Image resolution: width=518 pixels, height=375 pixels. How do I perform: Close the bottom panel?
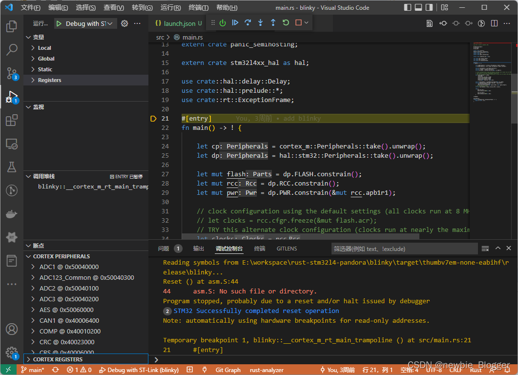pyautogui.click(x=509, y=248)
